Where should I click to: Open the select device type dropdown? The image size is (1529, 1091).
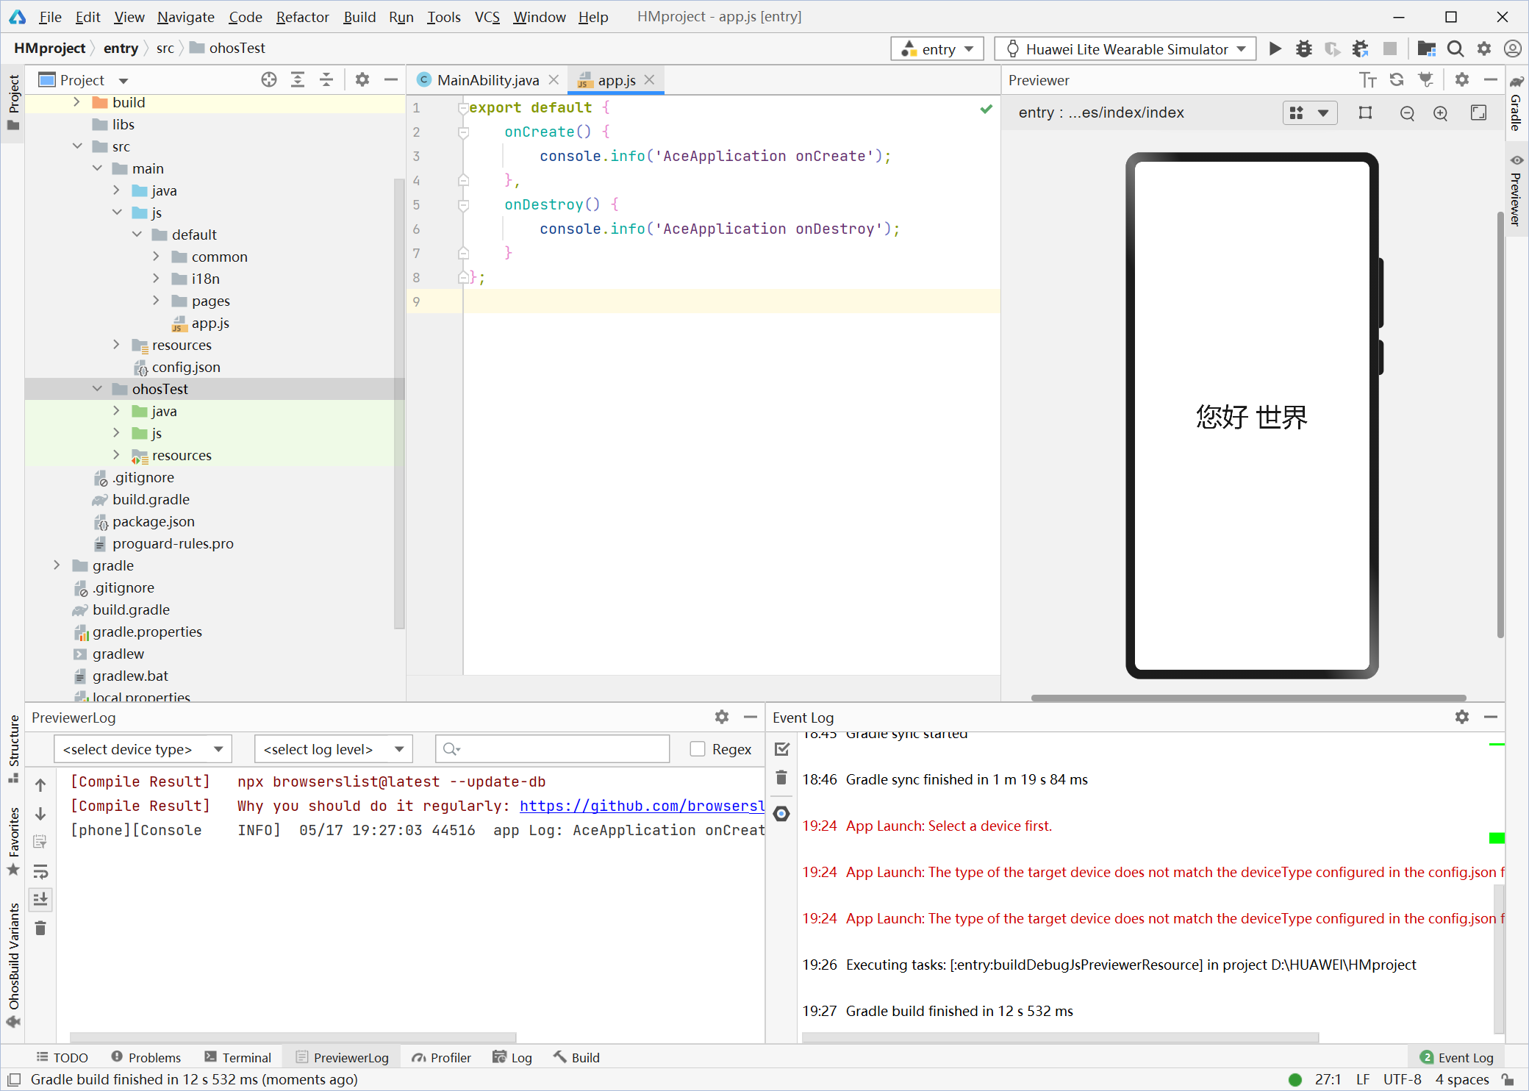[x=143, y=749]
